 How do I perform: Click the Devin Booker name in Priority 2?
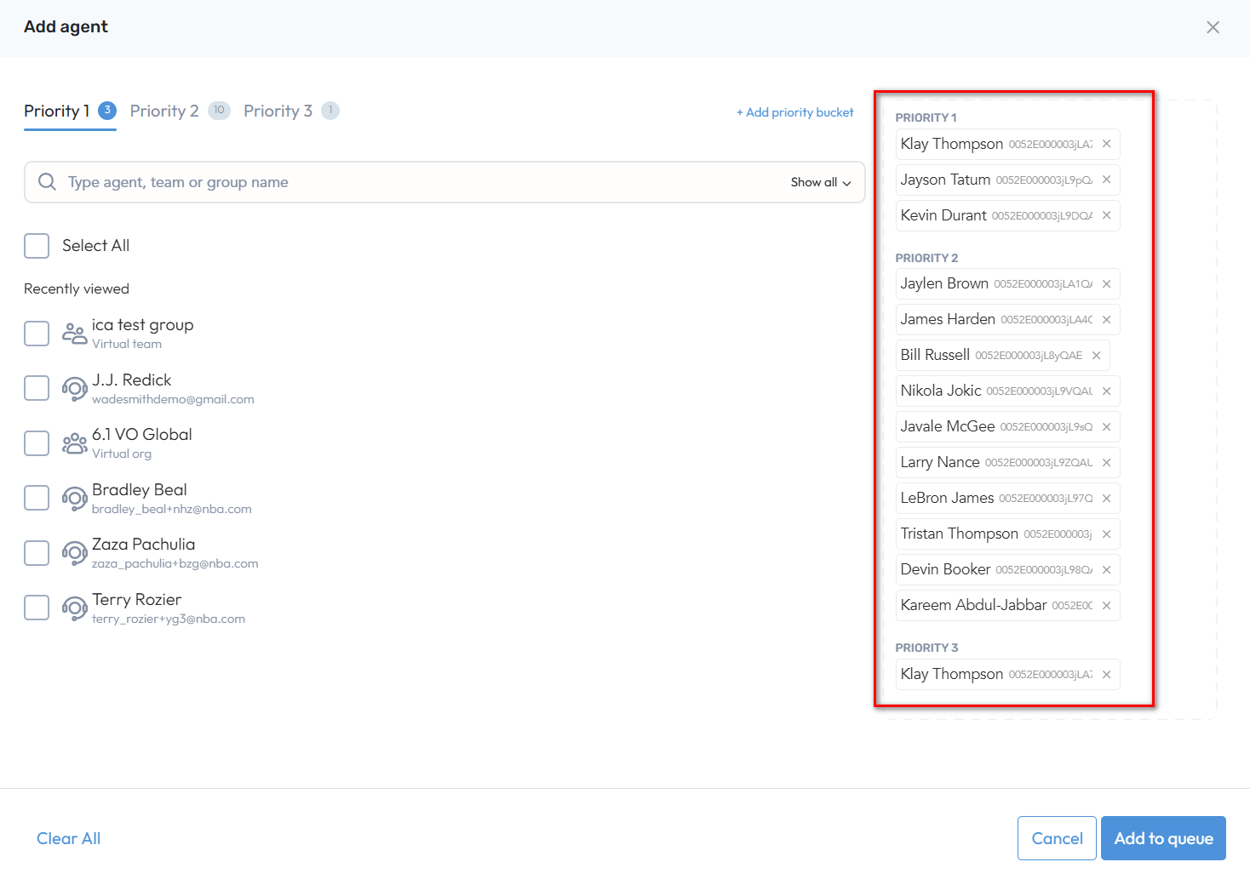click(945, 569)
